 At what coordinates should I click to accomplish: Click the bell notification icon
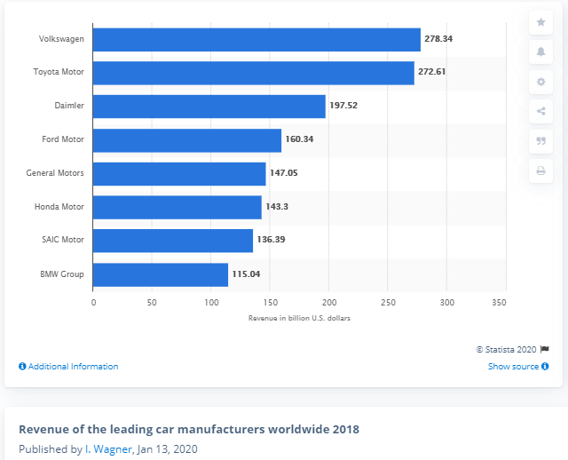coord(540,52)
